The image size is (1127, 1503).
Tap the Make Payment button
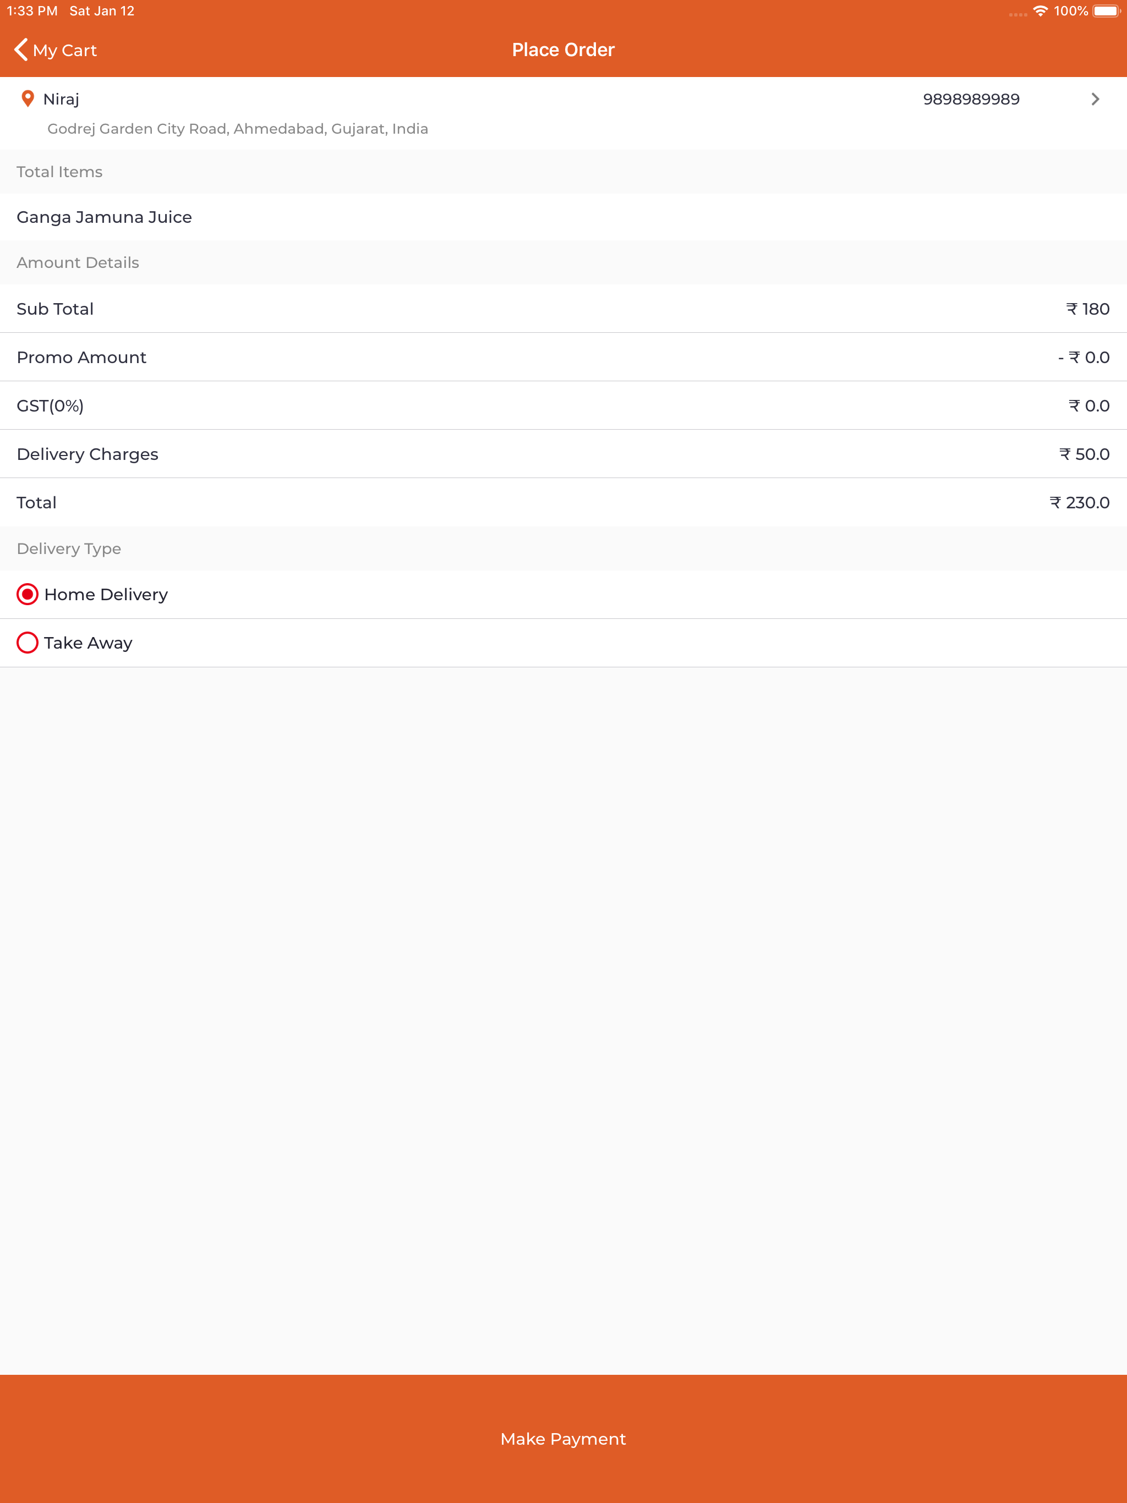click(563, 1439)
